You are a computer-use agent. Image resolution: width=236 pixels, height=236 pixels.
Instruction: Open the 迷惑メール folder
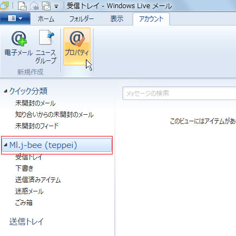29,191
